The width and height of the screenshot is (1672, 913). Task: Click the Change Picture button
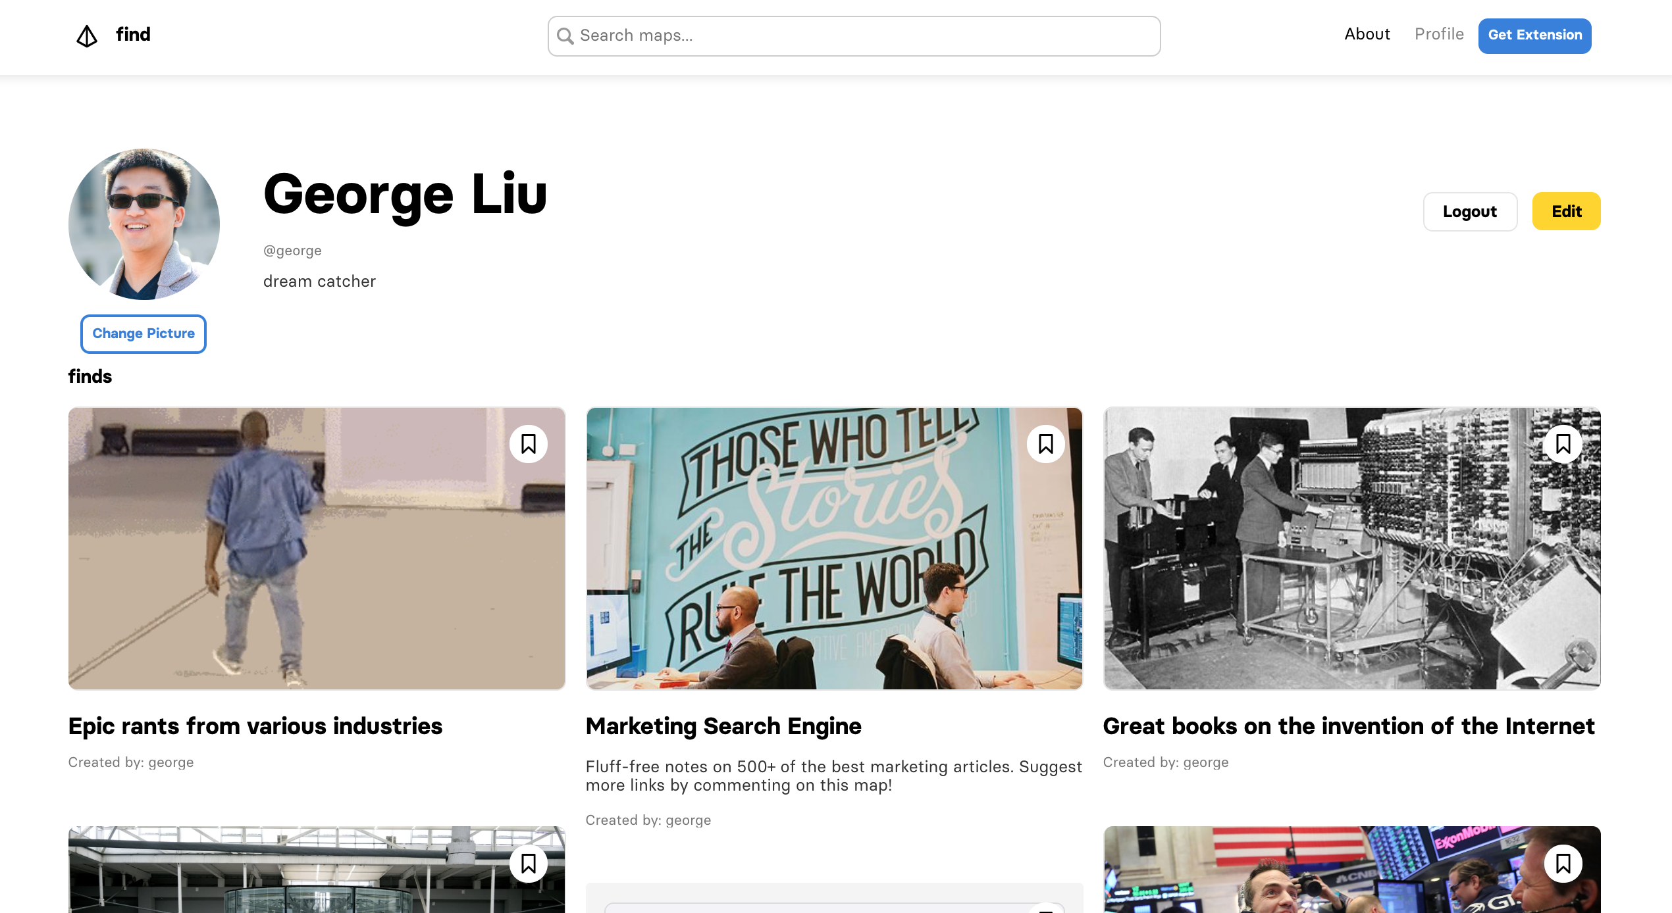tap(144, 333)
